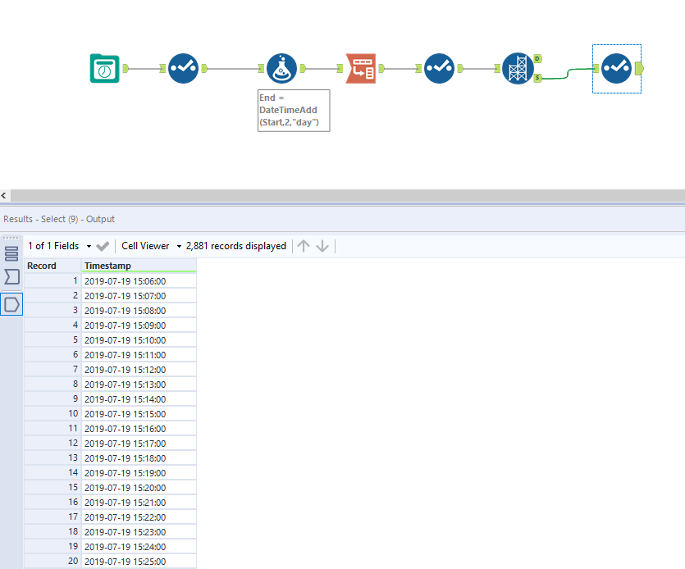Select cell '2019-07-19 15:11:00'
The height and width of the screenshot is (569, 685).
(x=139, y=355)
